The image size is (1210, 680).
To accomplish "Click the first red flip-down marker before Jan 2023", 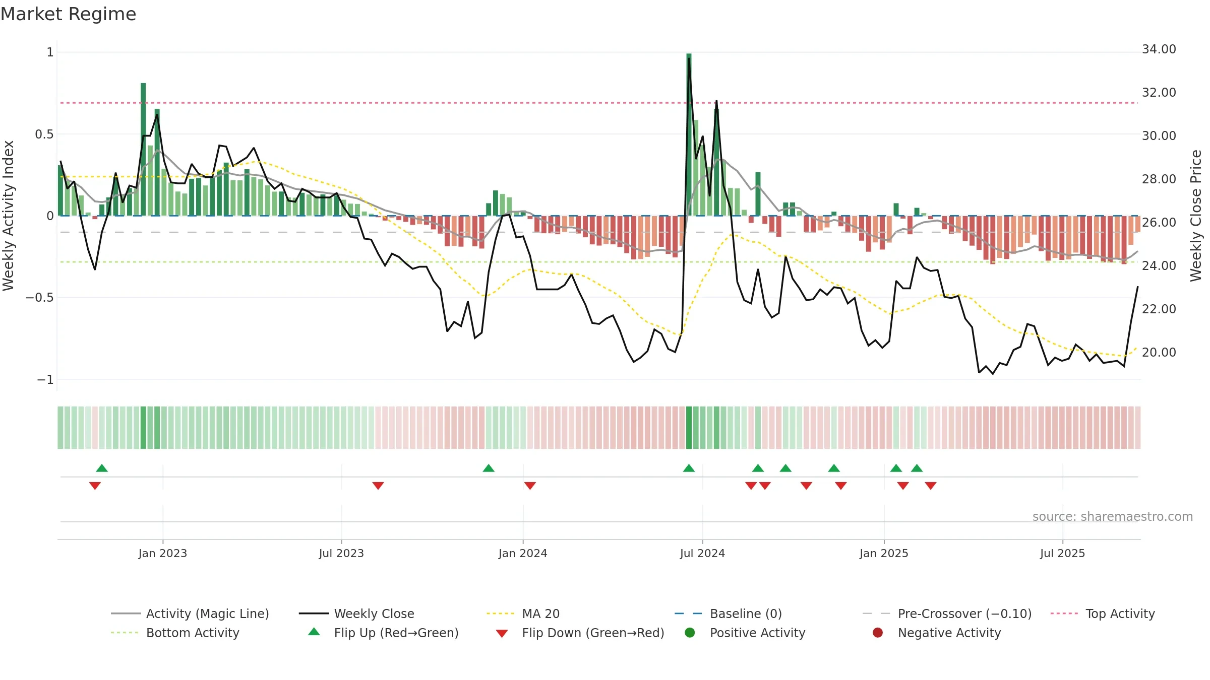I will coord(95,486).
